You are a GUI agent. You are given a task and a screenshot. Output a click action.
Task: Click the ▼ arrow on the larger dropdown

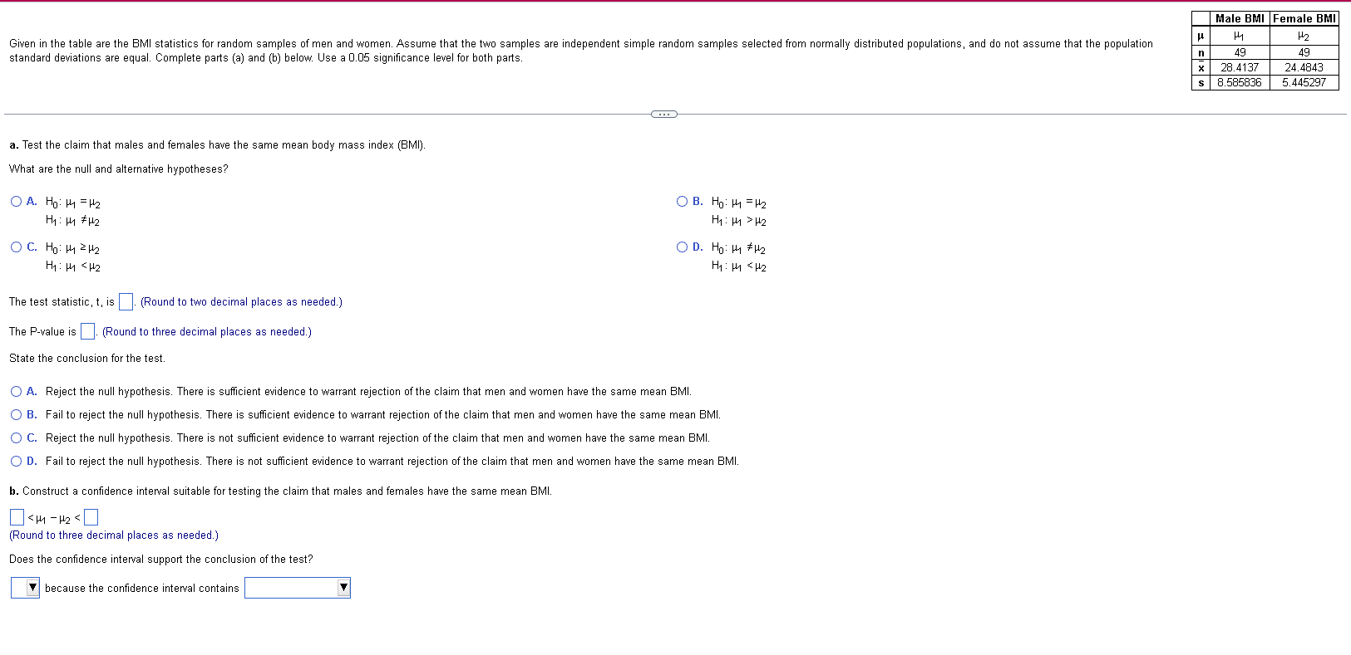343,587
